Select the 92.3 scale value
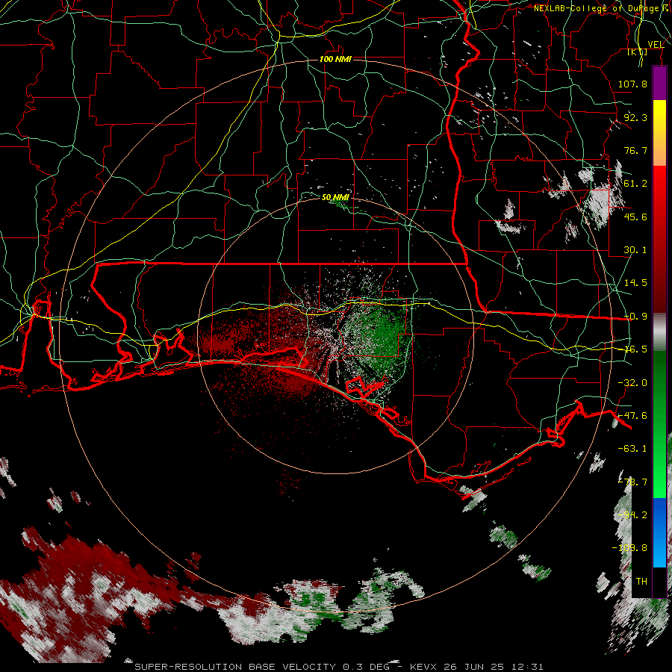The height and width of the screenshot is (672, 672). [x=635, y=117]
